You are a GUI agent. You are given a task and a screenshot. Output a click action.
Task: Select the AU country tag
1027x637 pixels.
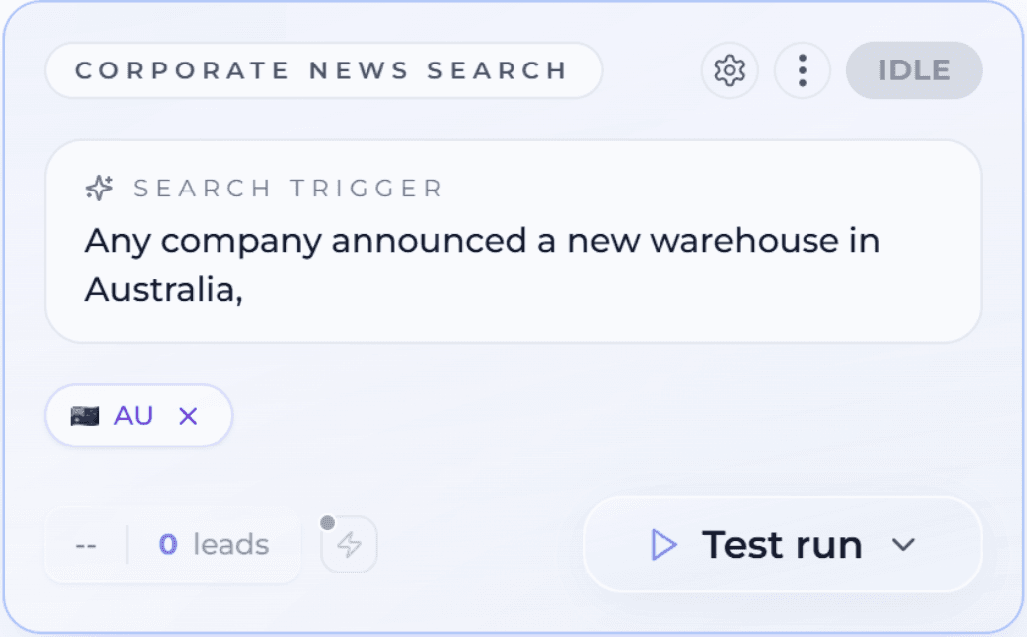(133, 416)
